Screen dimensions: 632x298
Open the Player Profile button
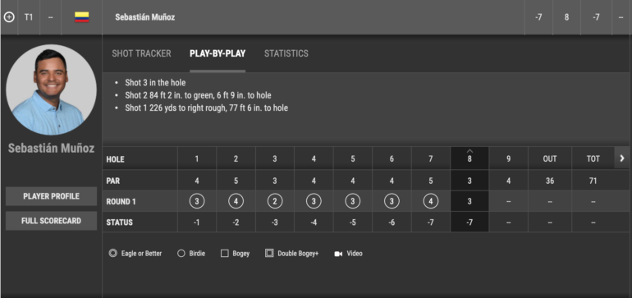(x=51, y=196)
